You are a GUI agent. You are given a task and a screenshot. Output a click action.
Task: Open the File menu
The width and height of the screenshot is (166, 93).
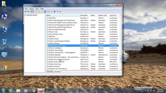pyautogui.click(x=26, y=9)
